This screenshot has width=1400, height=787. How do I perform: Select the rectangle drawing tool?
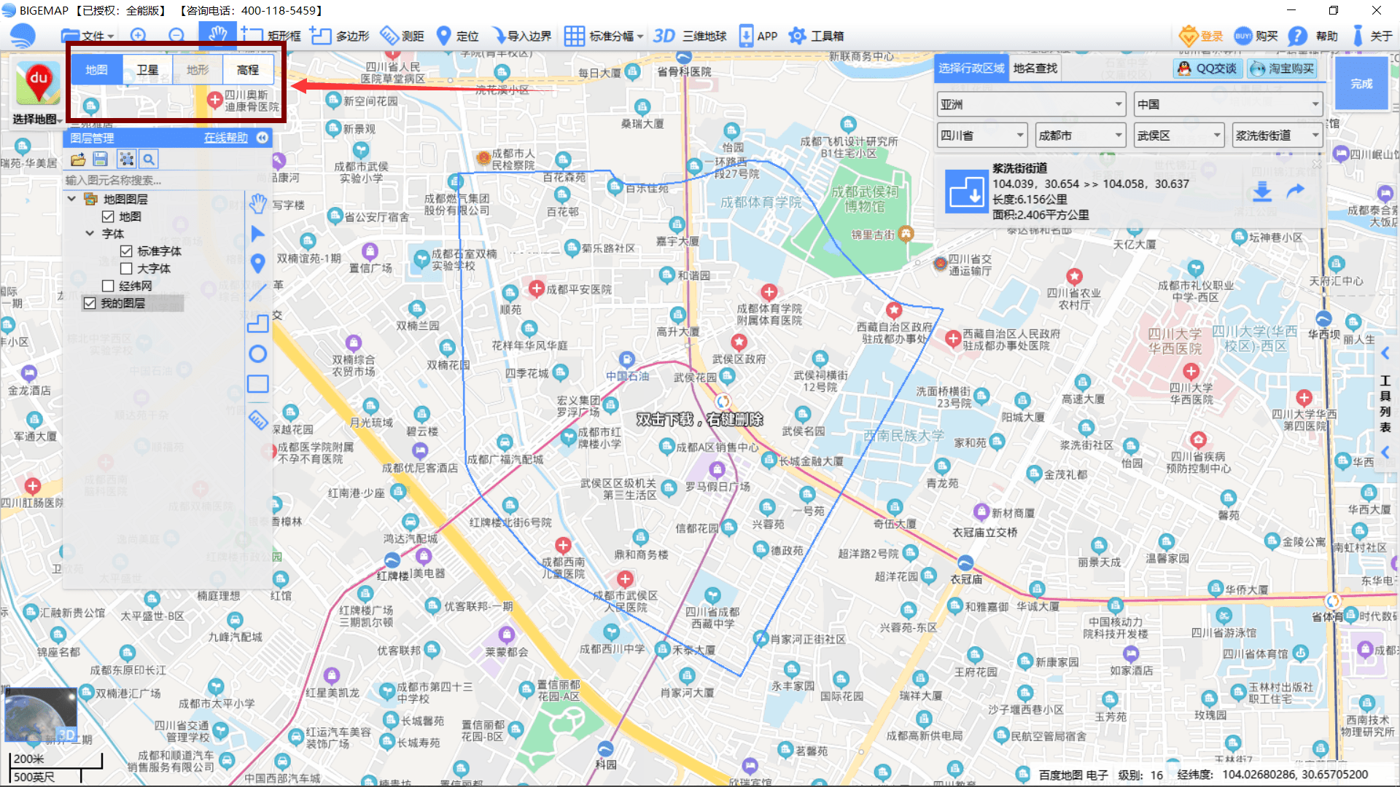point(257,383)
